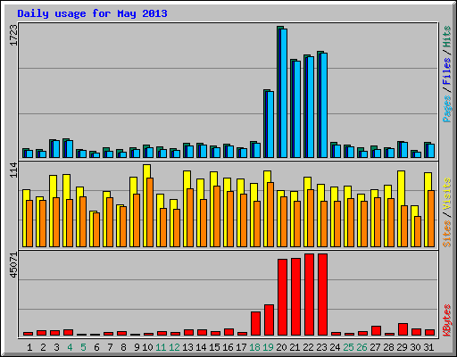This screenshot has width=457, height=357.
Task: Click the Files legend label
Action: [446, 71]
